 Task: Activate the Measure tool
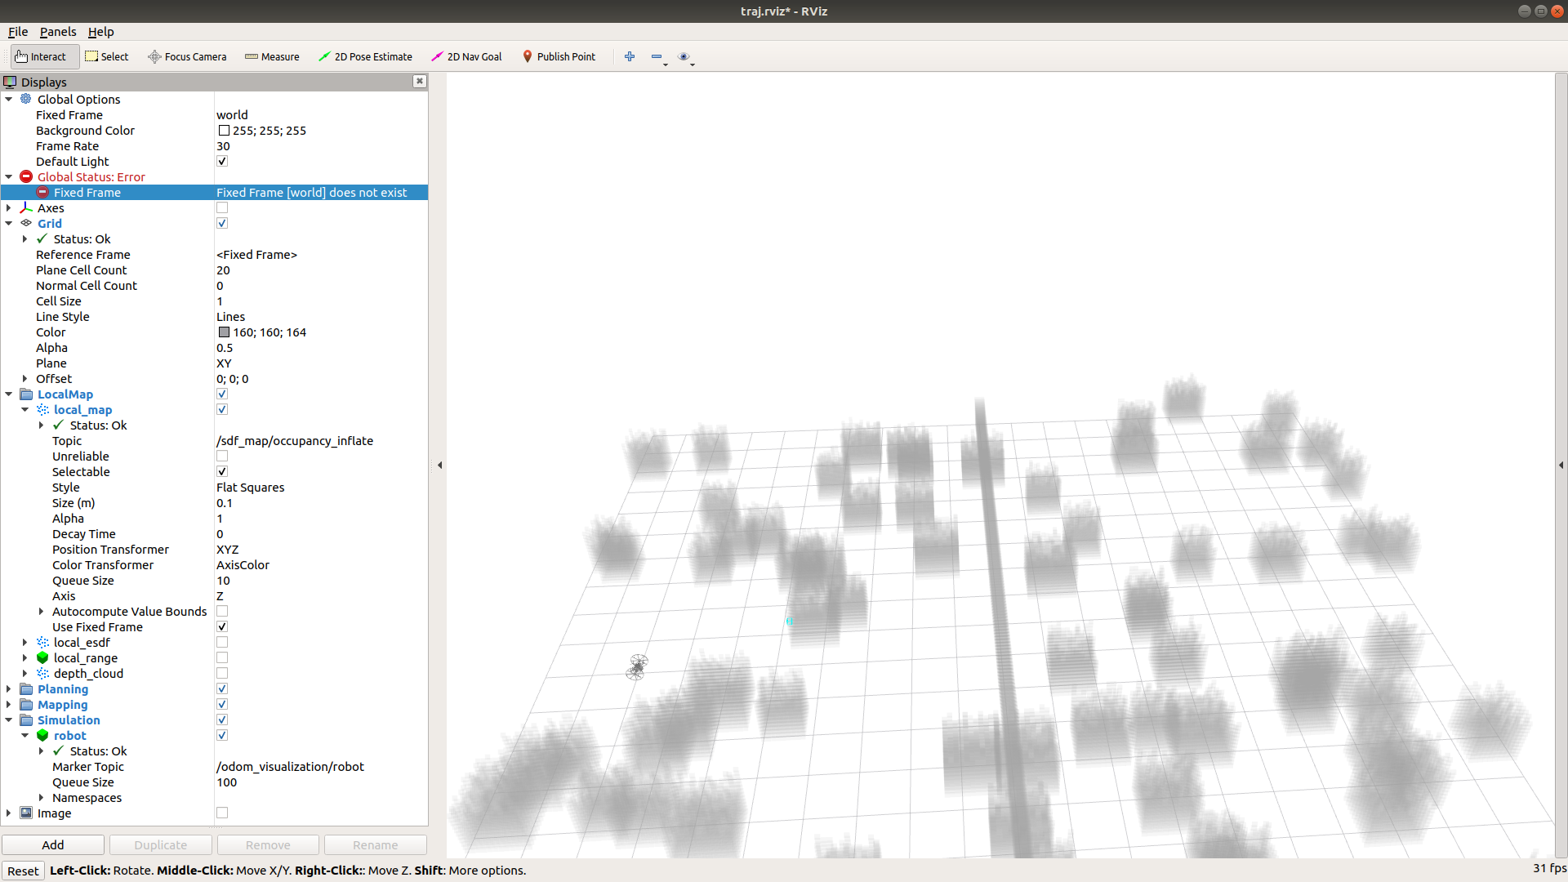click(272, 56)
